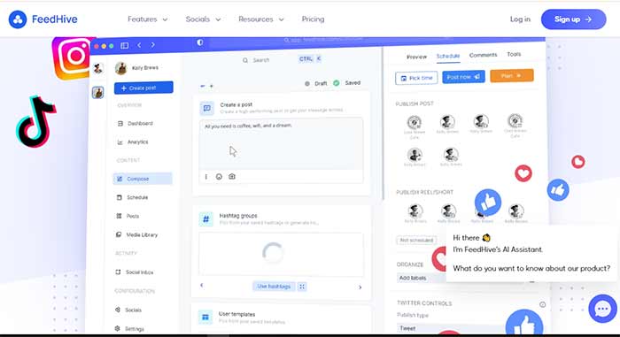
Task: Click the forward arrow in window toolbar
Action: [x=152, y=45]
